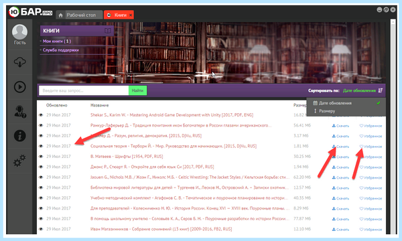
Task: Click the Гость username label
Action: [x=19, y=43]
